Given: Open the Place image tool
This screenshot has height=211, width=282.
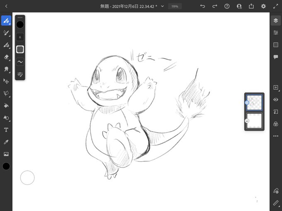Looking at the screenshot, I should pos(6,154).
